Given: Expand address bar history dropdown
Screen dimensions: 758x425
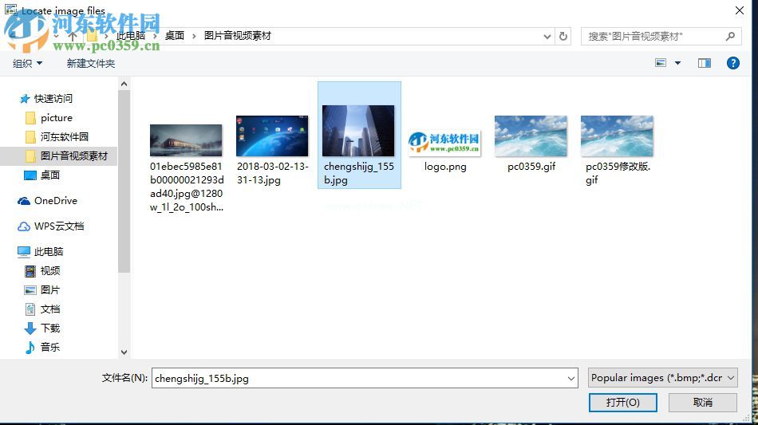Looking at the screenshot, I should point(547,36).
